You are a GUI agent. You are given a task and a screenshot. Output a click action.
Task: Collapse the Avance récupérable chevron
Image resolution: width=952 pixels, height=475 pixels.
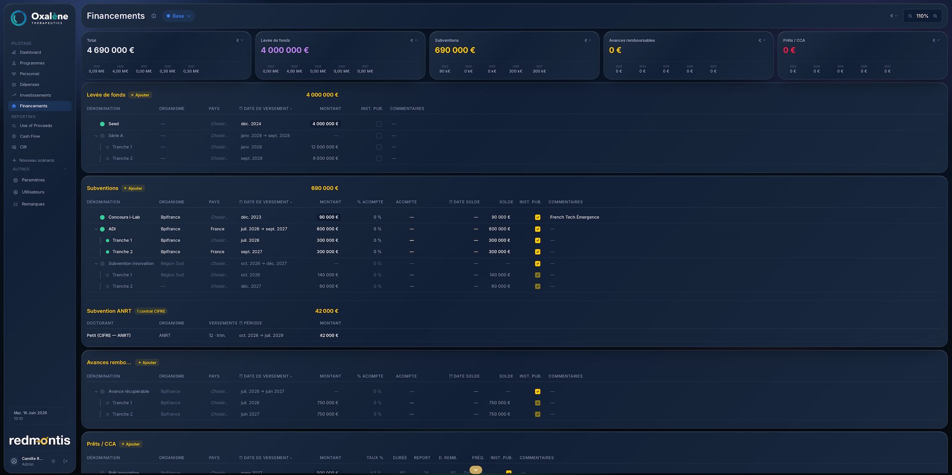click(96, 392)
